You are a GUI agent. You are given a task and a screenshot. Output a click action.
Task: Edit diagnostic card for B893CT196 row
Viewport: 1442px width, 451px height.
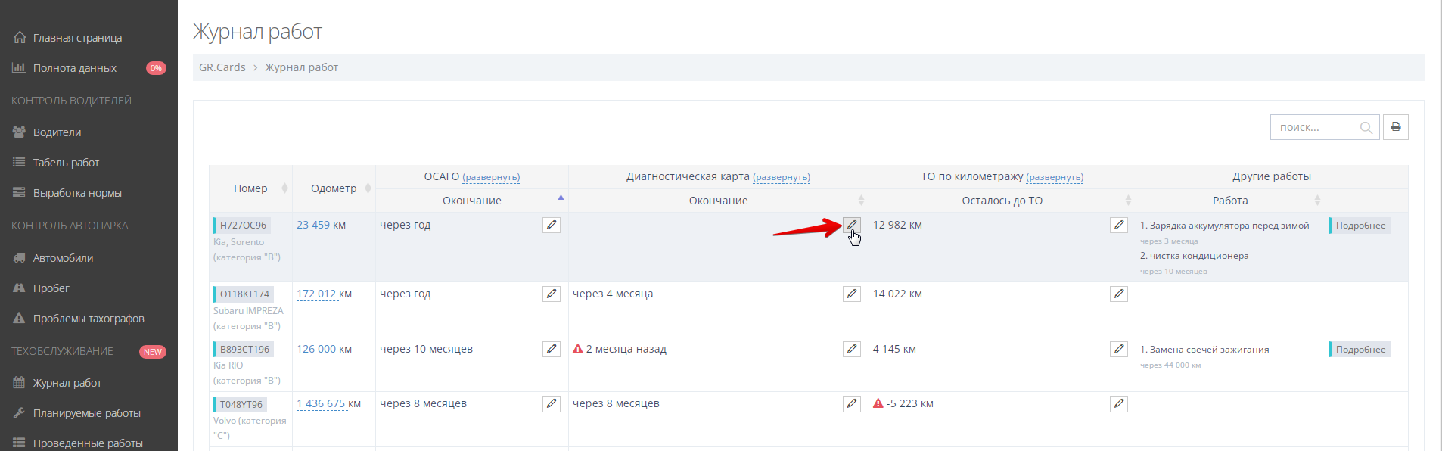pos(851,349)
